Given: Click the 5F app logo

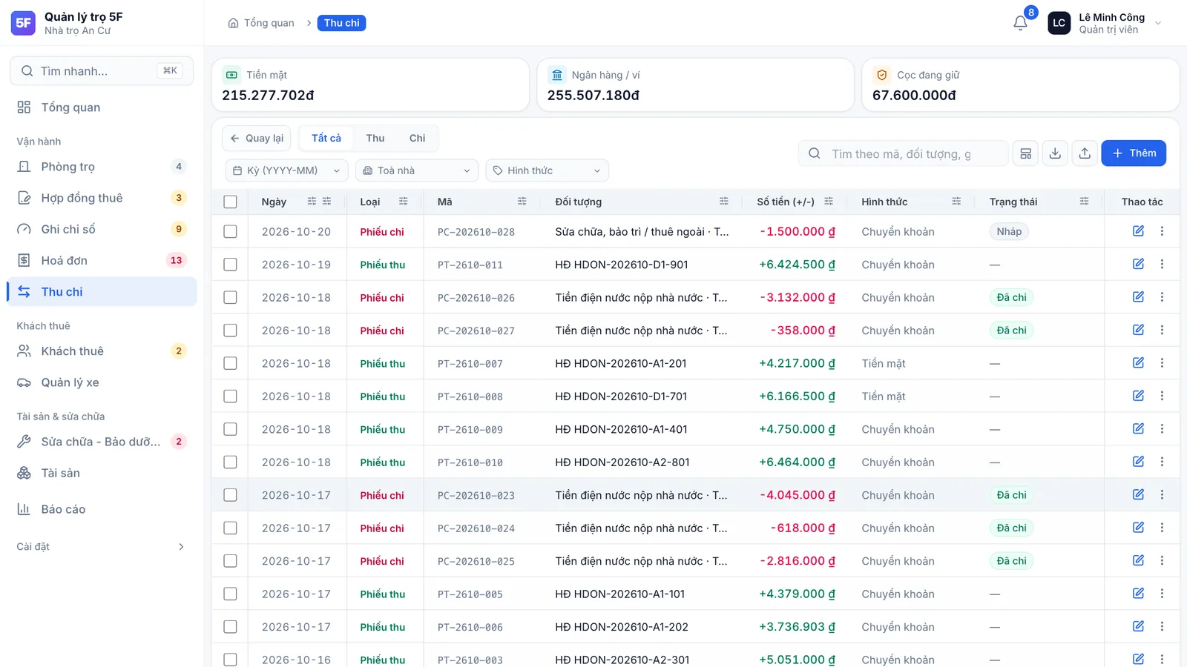Looking at the screenshot, I should 24,23.
